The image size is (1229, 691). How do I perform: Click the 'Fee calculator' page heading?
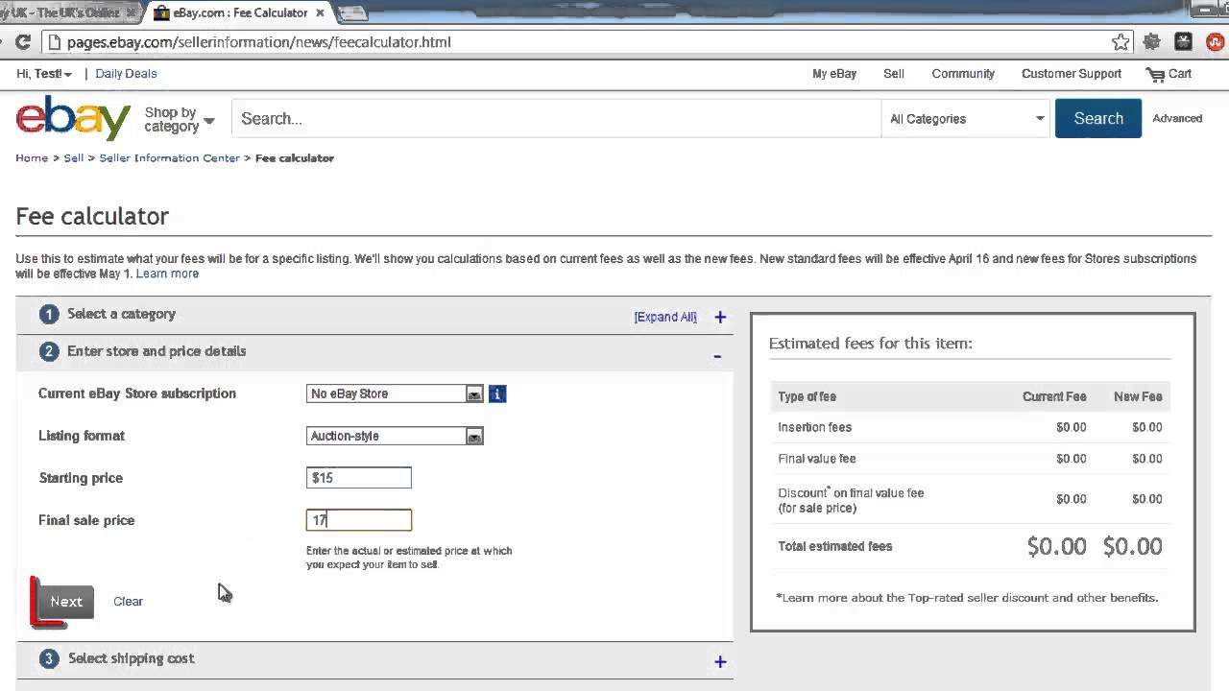[x=92, y=217]
